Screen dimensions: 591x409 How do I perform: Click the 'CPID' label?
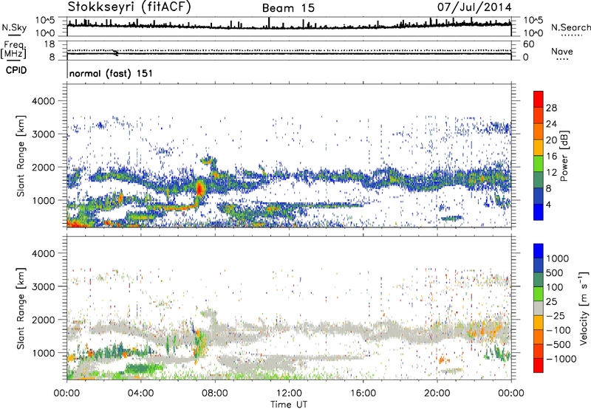pyautogui.click(x=16, y=70)
